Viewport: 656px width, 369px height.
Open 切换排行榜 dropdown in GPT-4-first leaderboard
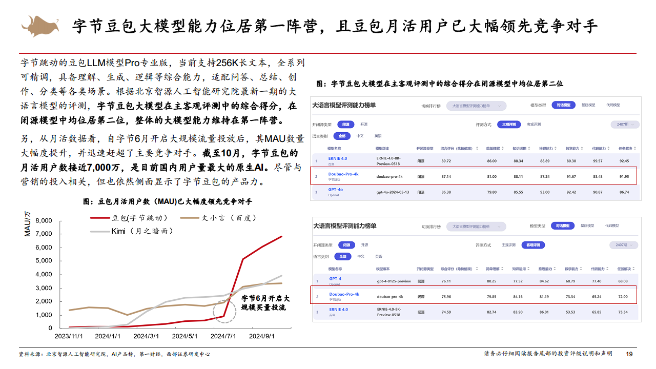pyautogui.click(x=476, y=226)
